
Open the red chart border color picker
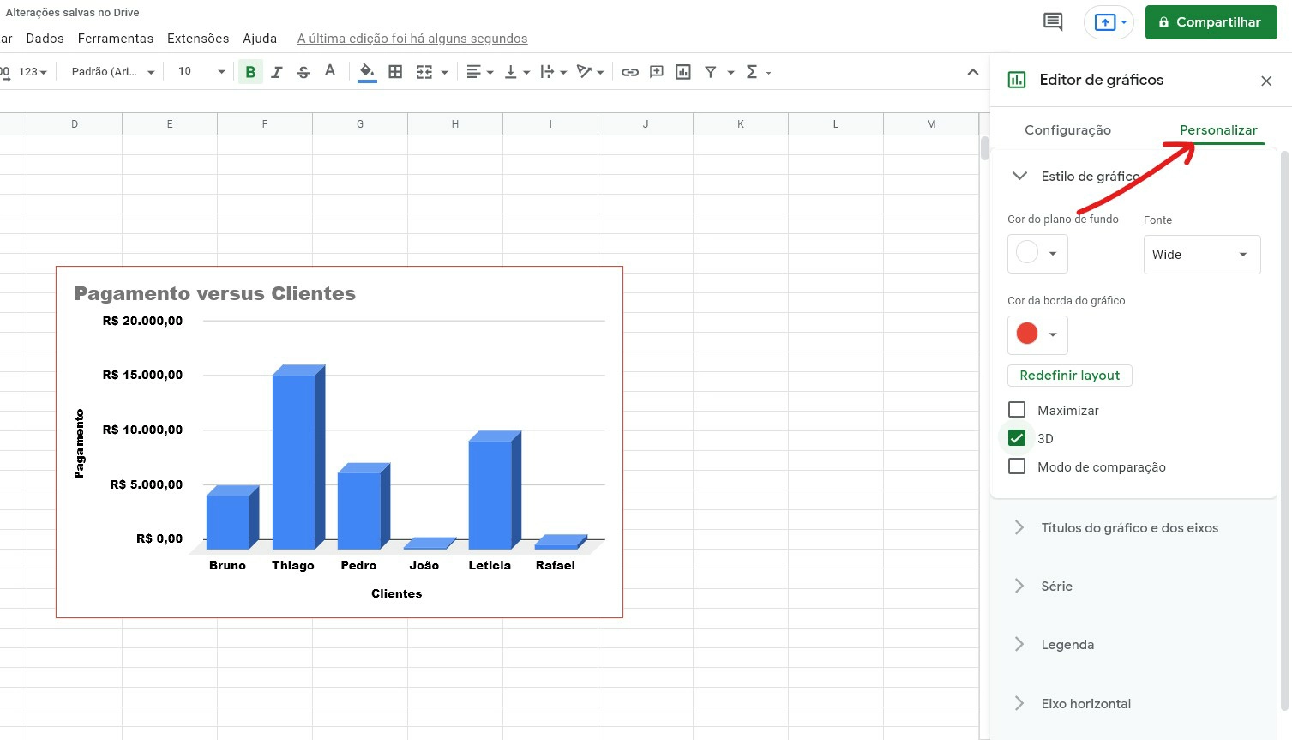pyautogui.click(x=1037, y=334)
